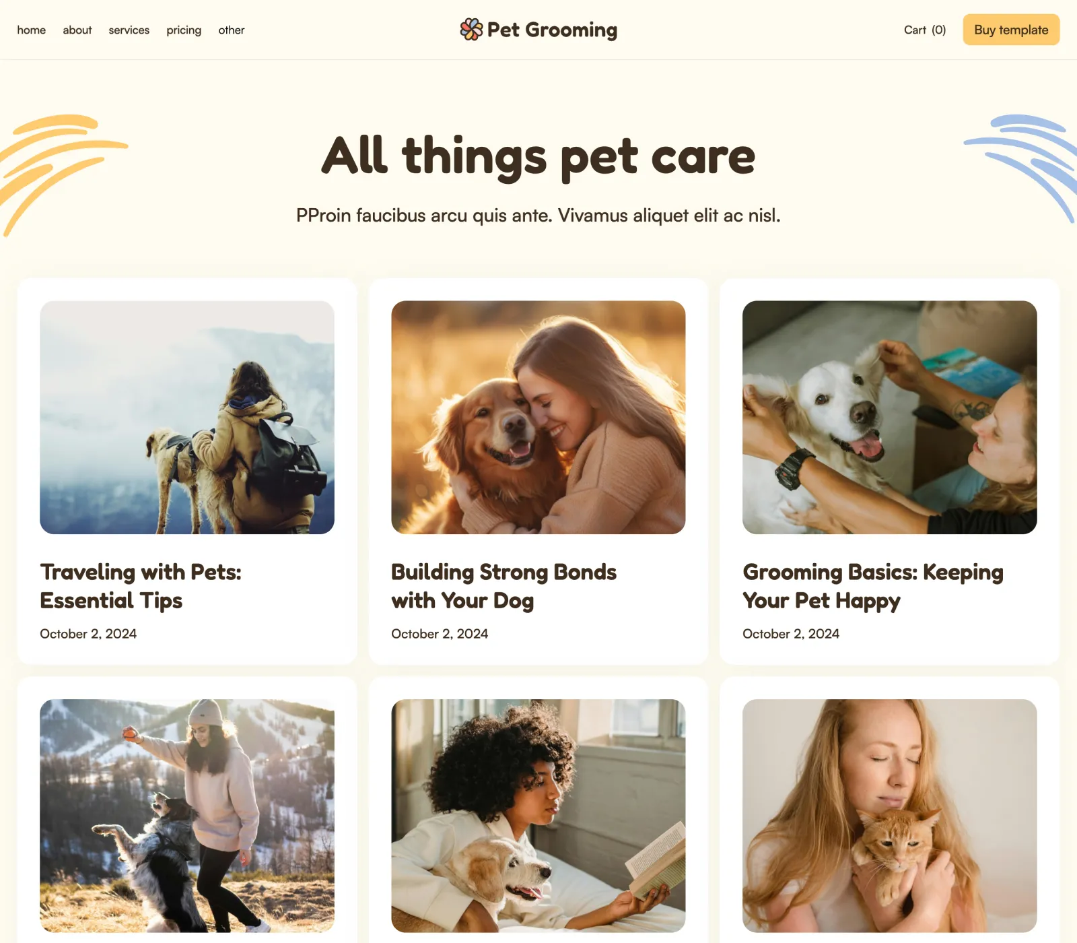Click the woman reading beside dog photo
This screenshot has width=1077, height=943.
(538, 816)
